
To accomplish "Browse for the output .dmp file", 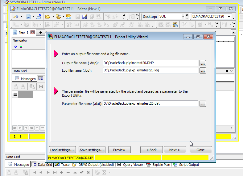I will coord(203,63).
